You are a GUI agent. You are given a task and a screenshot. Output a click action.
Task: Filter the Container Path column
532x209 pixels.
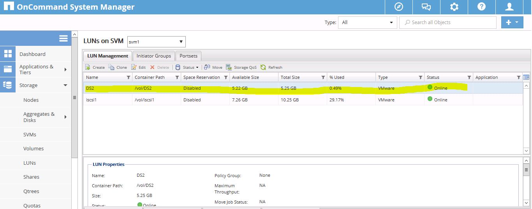click(177, 77)
